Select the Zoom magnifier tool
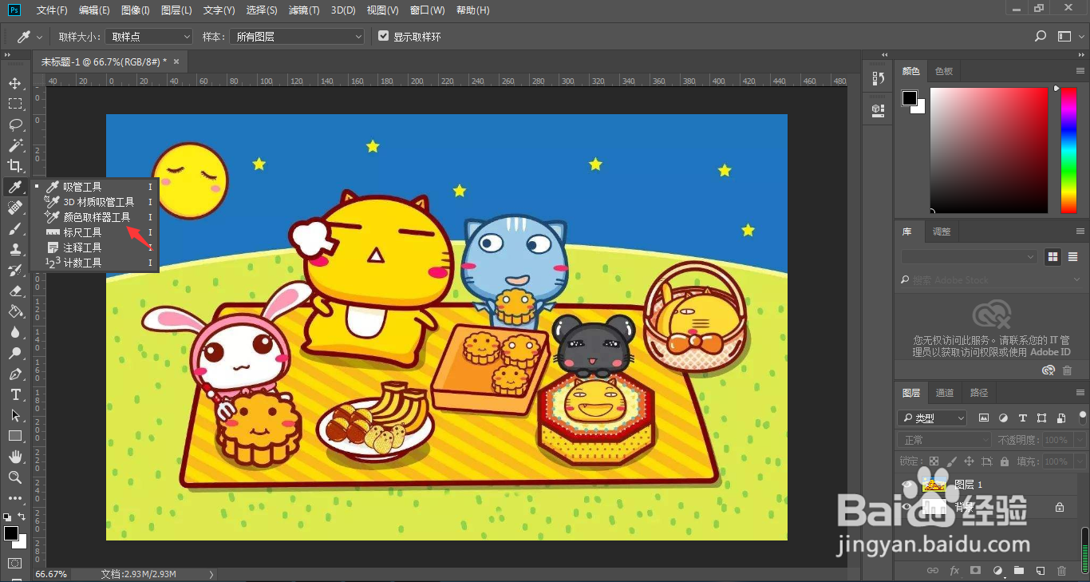This screenshot has width=1090, height=582. tap(14, 477)
